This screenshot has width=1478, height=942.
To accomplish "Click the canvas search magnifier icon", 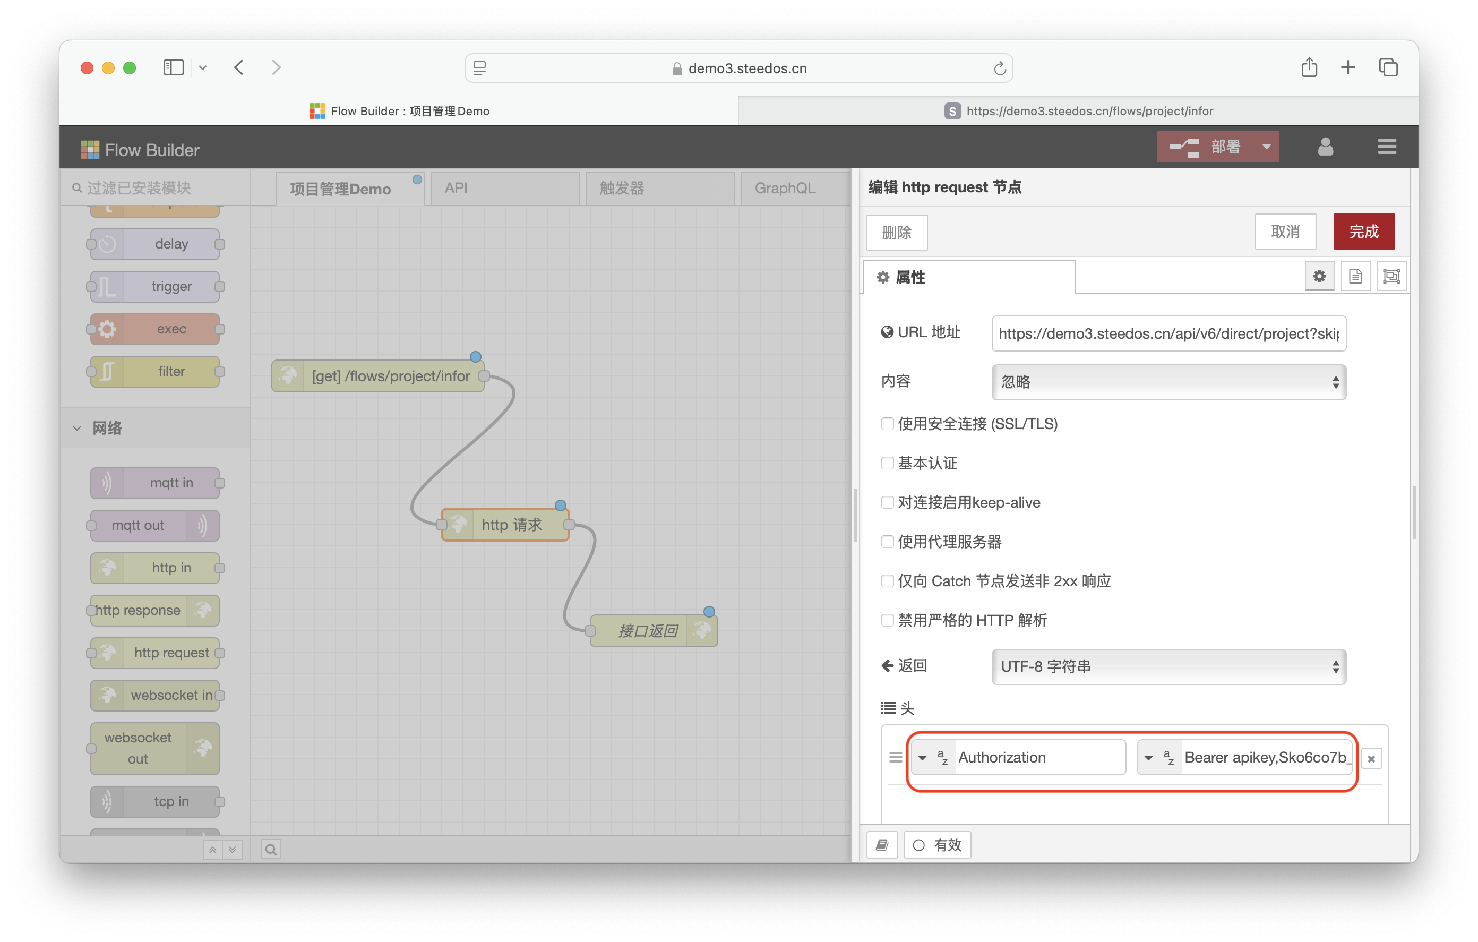I will pos(271,849).
